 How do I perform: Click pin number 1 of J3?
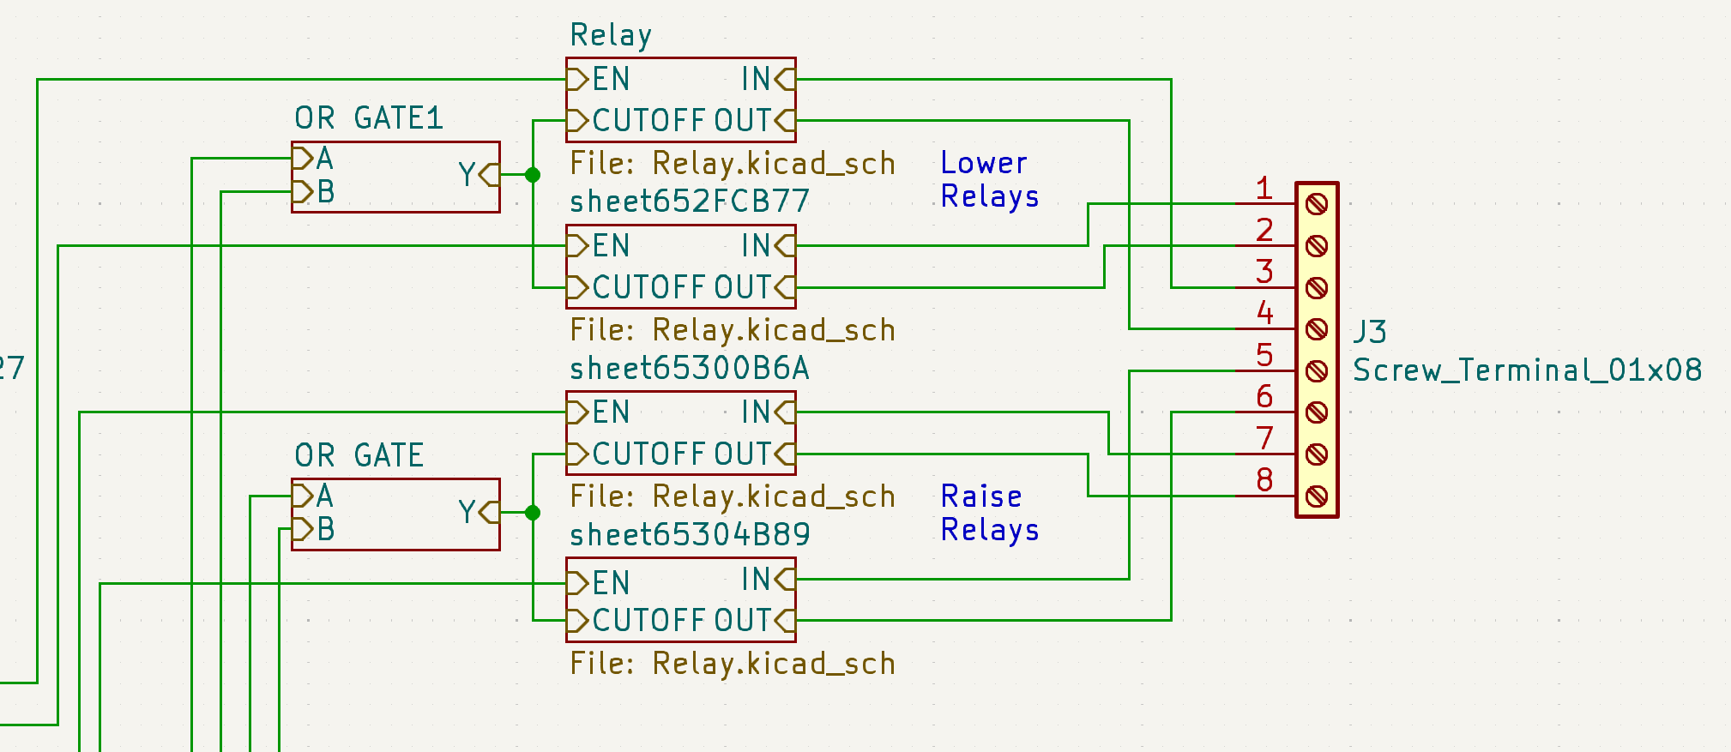point(1264,188)
